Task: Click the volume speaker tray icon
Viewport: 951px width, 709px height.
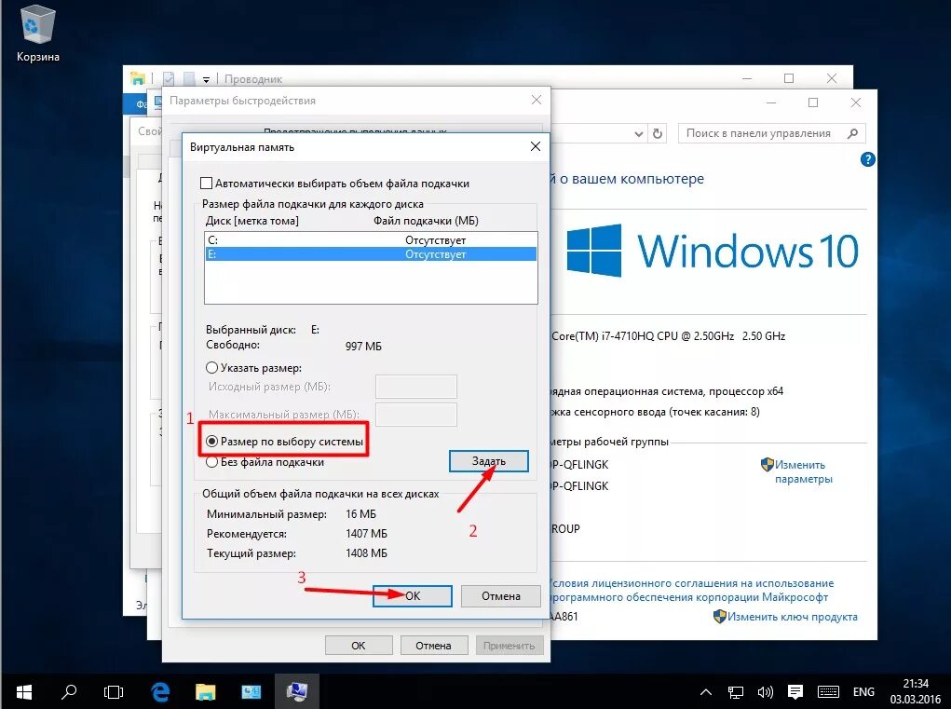Action: click(x=765, y=692)
